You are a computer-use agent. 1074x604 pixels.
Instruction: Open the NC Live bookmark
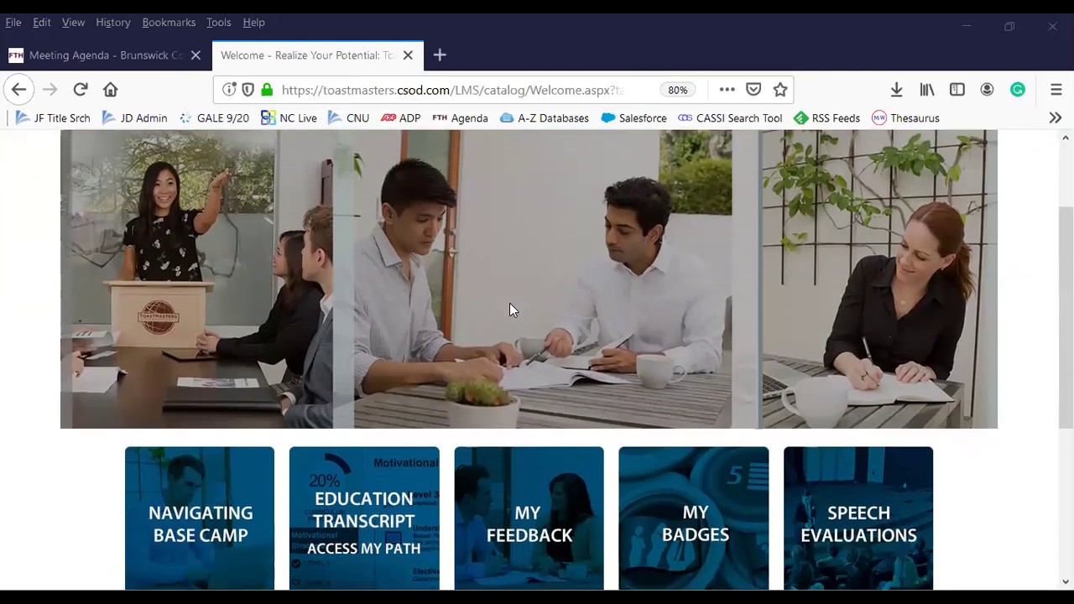[289, 118]
